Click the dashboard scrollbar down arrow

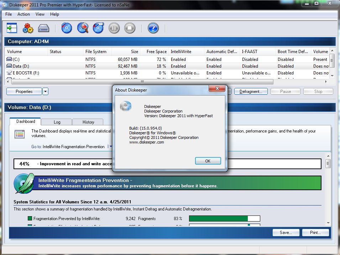(328, 223)
